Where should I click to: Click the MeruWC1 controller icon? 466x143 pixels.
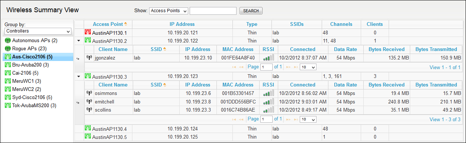coord(7,81)
